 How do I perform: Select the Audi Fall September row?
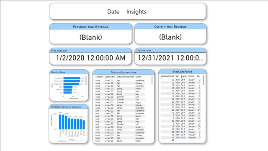pyautogui.click(x=120, y=111)
